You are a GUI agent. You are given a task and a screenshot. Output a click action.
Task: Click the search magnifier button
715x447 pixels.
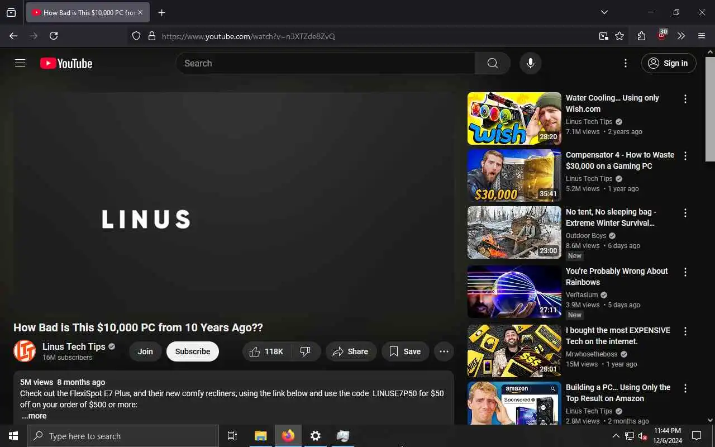click(x=492, y=63)
